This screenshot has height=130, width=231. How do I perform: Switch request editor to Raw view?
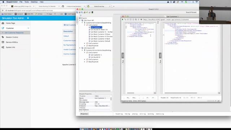coord(123,61)
